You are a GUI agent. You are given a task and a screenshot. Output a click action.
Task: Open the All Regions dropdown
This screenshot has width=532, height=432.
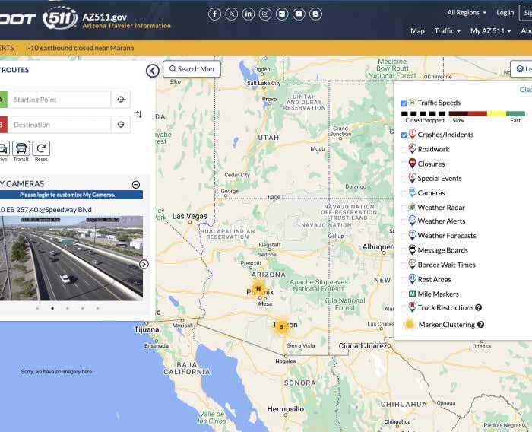click(467, 13)
